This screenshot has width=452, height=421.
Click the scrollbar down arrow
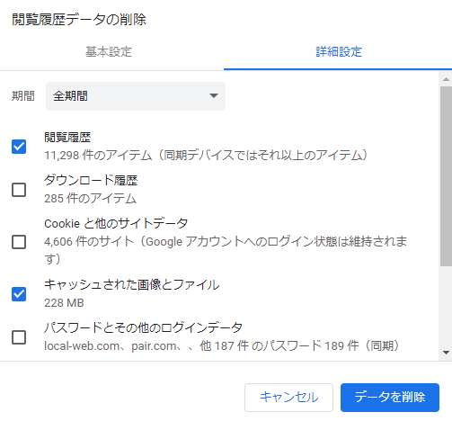coord(446,353)
